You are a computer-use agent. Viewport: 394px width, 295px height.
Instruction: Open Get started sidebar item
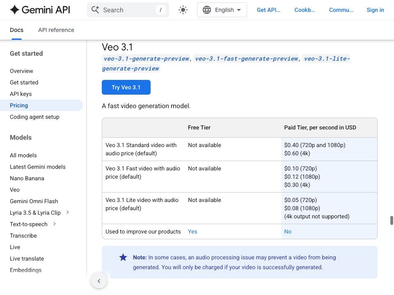click(x=24, y=82)
